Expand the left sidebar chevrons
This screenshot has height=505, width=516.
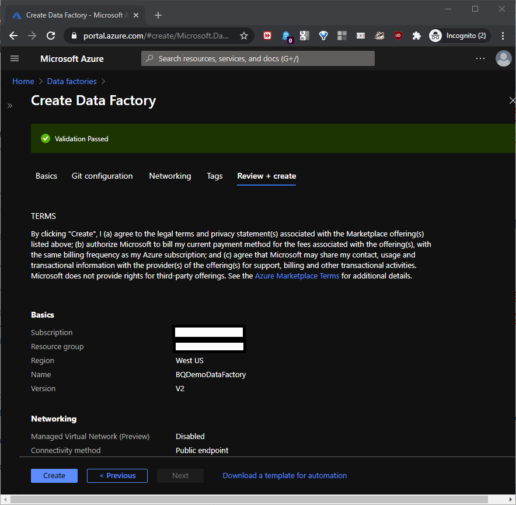[10, 106]
